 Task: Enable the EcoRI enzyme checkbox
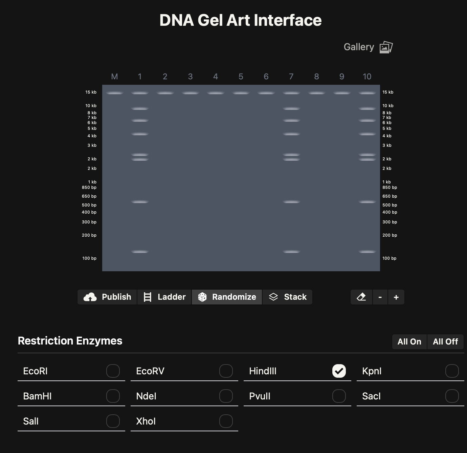point(113,371)
